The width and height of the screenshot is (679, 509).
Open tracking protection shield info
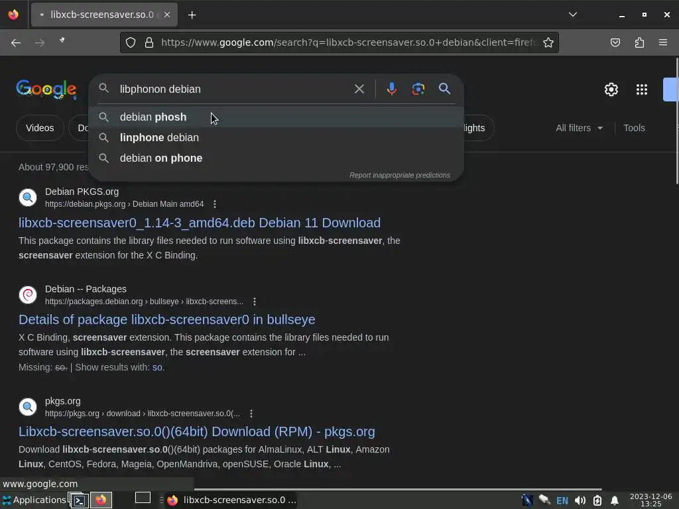pos(131,42)
